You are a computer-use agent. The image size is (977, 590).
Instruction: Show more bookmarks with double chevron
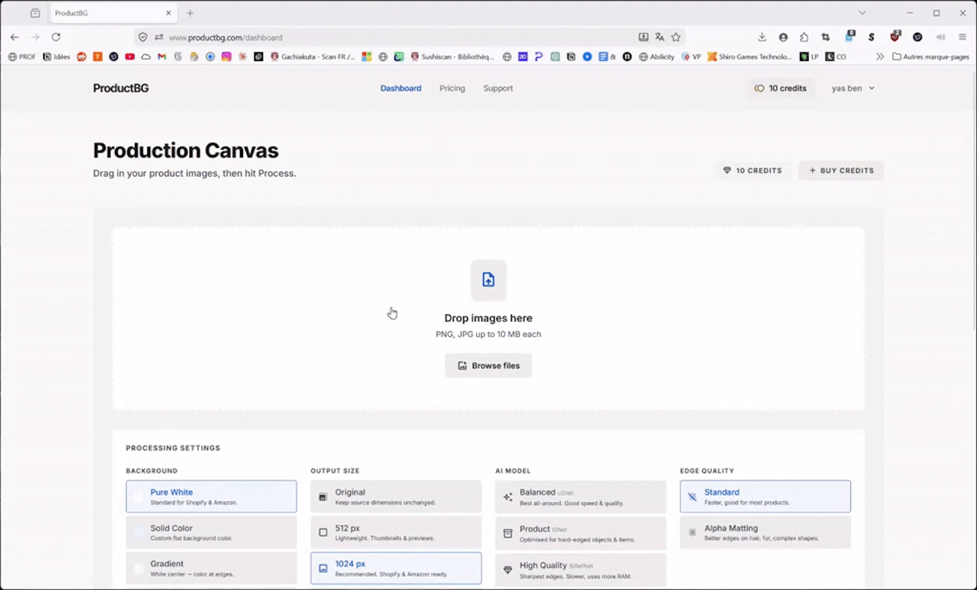tap(880, 57)
